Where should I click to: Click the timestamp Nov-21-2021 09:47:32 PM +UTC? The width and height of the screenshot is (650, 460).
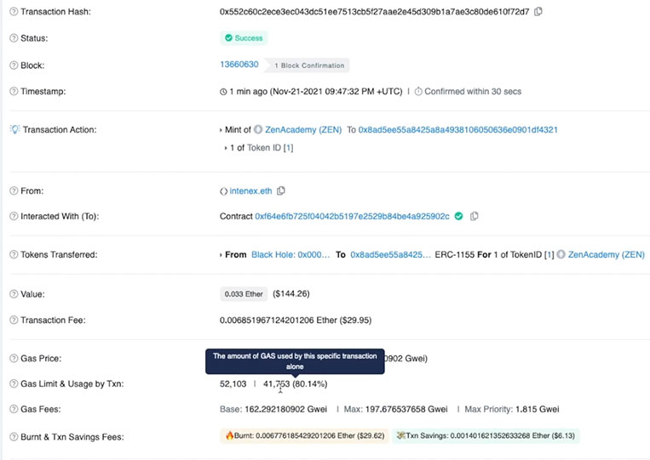[x=337, y=91]
